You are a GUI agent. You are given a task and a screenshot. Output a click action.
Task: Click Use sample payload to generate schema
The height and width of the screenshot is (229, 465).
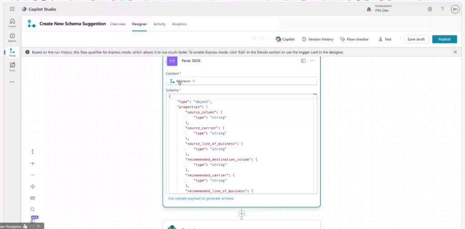pyautogui.click(x=201, y=198)
